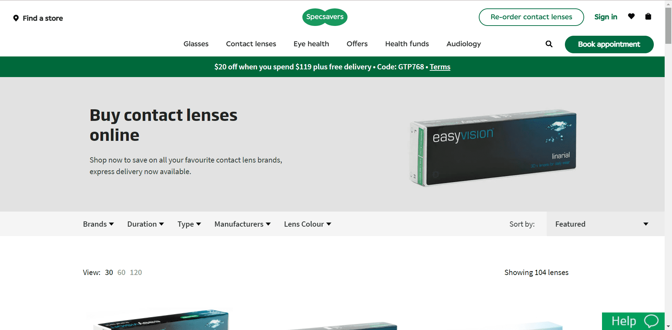The width and height of the screenshot is (672, 330).
Task: Expand the Duration filter dropdown
Action: [x=146, y=224]
